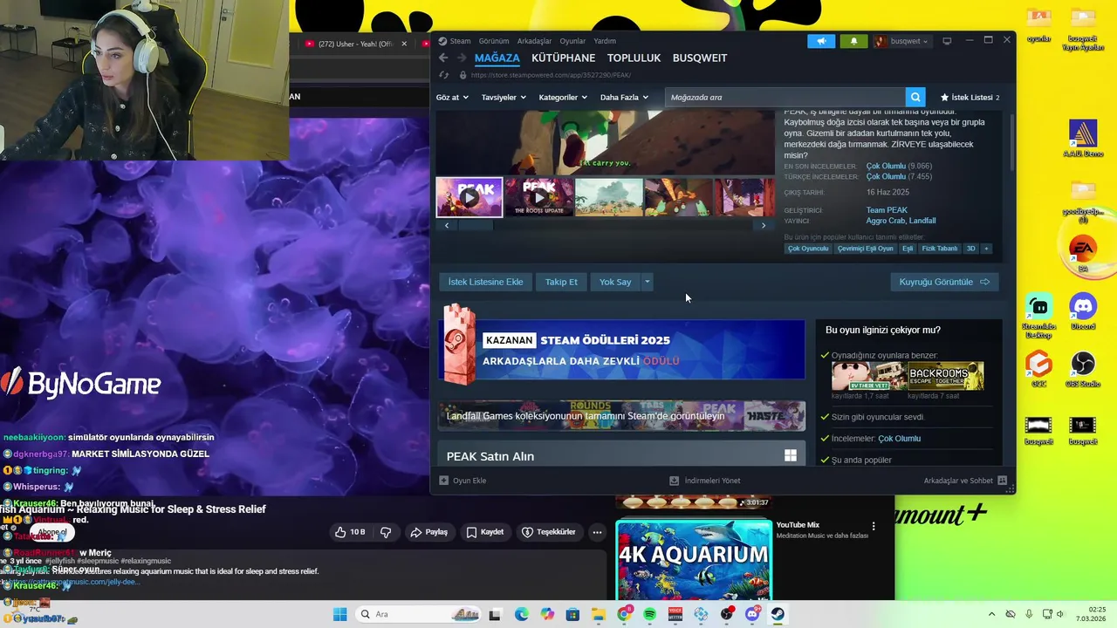The image size is (1117, 628).
Task: Click İstek Listesine Ekle button
Action: (485, 282)
